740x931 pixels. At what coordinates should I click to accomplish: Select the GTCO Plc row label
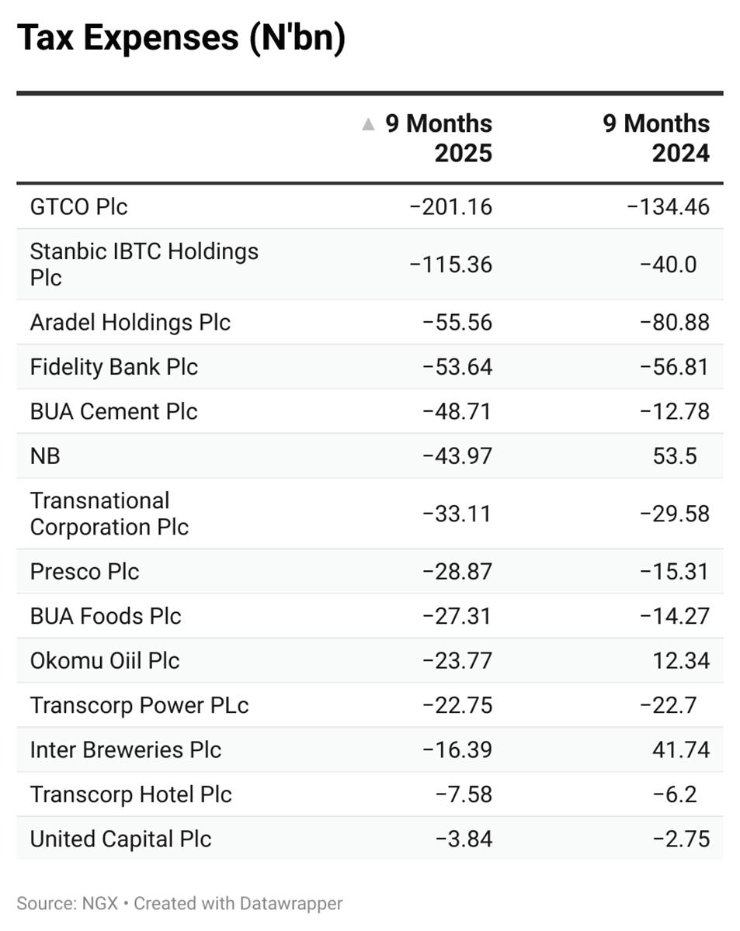coord(78,206)
